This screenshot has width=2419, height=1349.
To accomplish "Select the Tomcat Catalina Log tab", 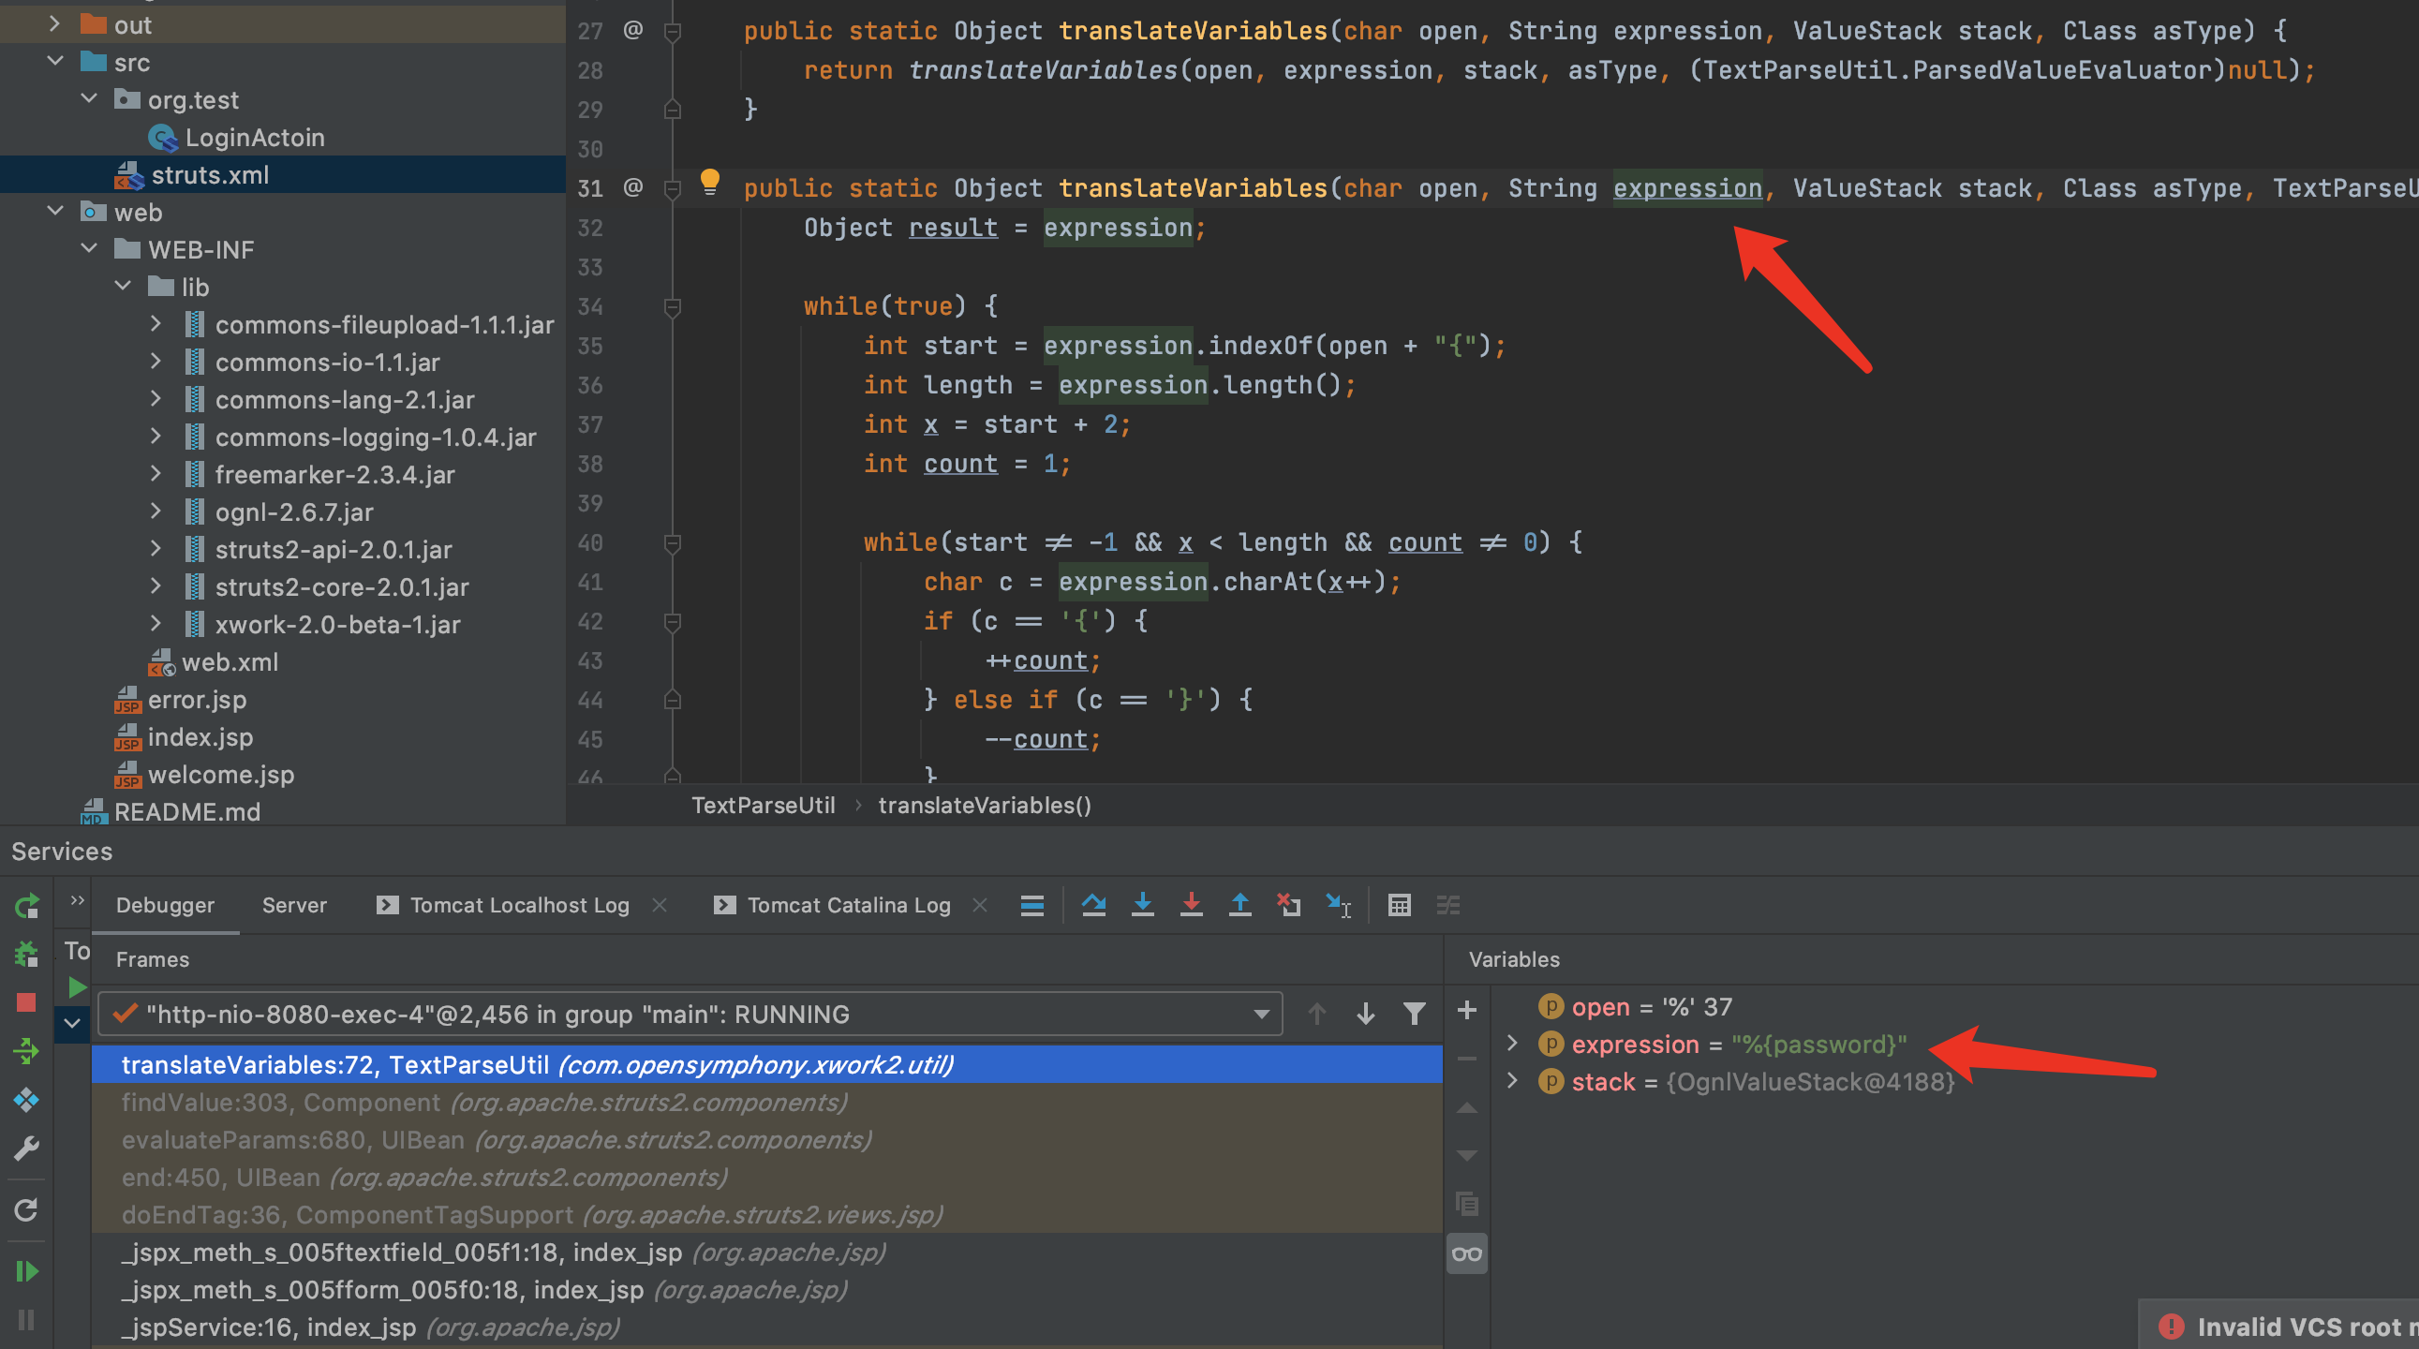I will pos(846,904).
